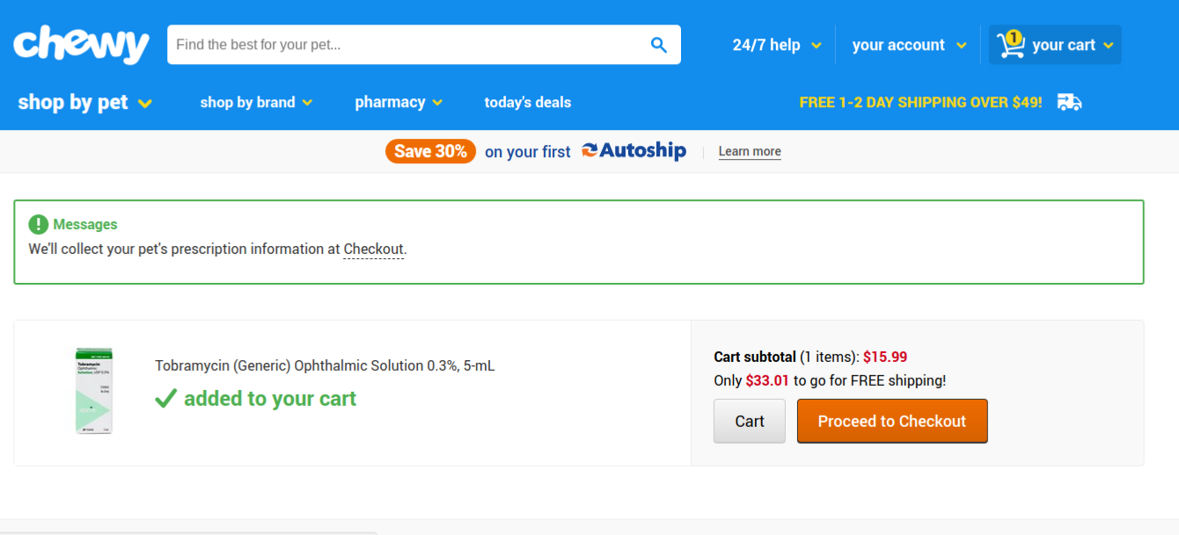Click the Autoship logo

tap(633, 150)
